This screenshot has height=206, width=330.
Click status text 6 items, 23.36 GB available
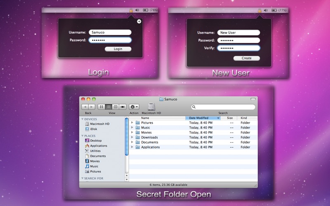168,185
